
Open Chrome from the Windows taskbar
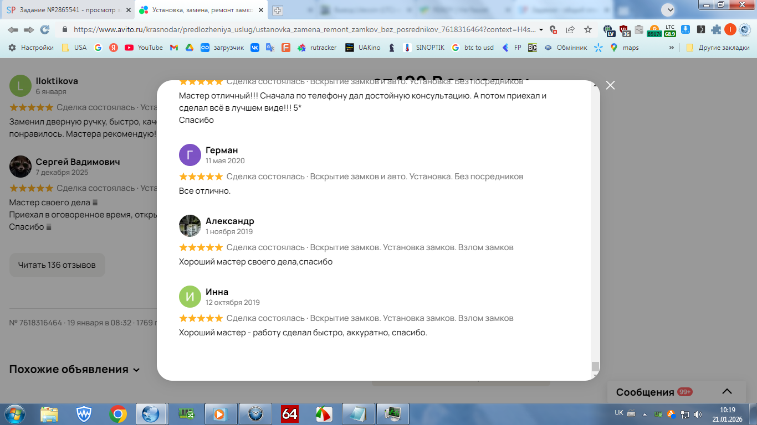pos(117,413)
